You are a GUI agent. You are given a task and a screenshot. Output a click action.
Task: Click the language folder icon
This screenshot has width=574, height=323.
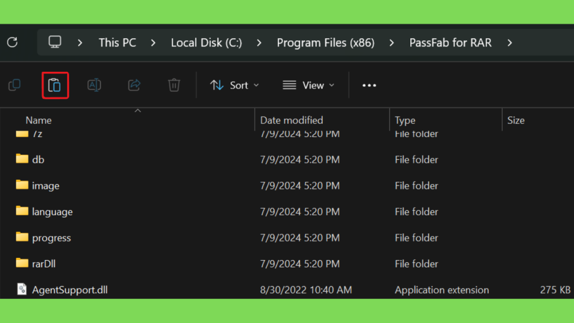tap(22, 211)
